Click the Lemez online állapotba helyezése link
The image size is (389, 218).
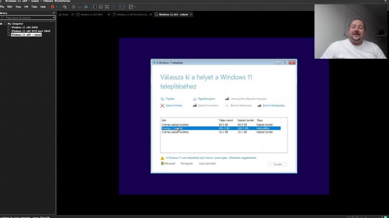249,99
